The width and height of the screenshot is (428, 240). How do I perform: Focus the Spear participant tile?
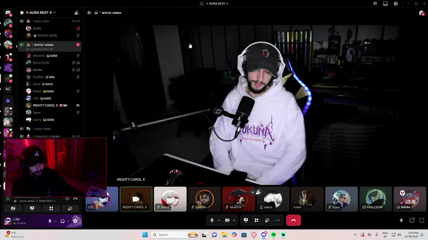point(341,199)
